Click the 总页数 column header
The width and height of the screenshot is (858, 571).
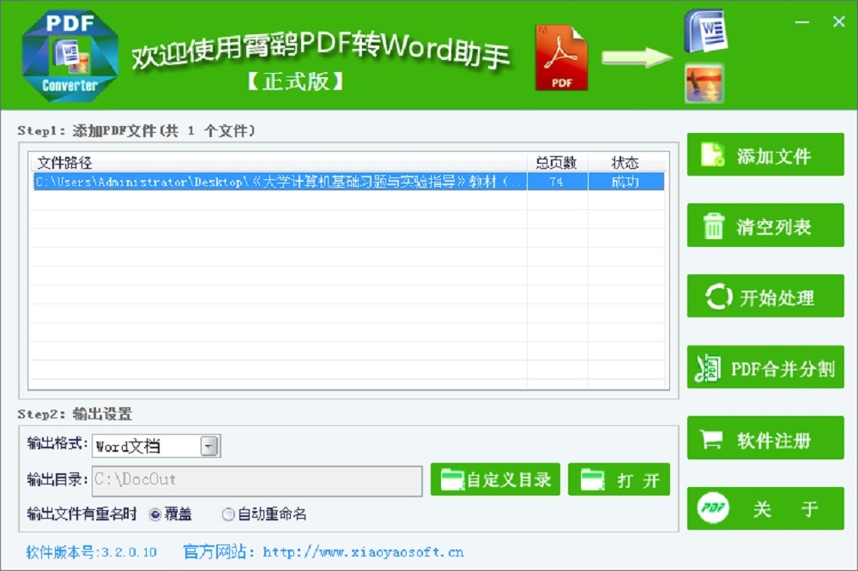tap(557, 162)
